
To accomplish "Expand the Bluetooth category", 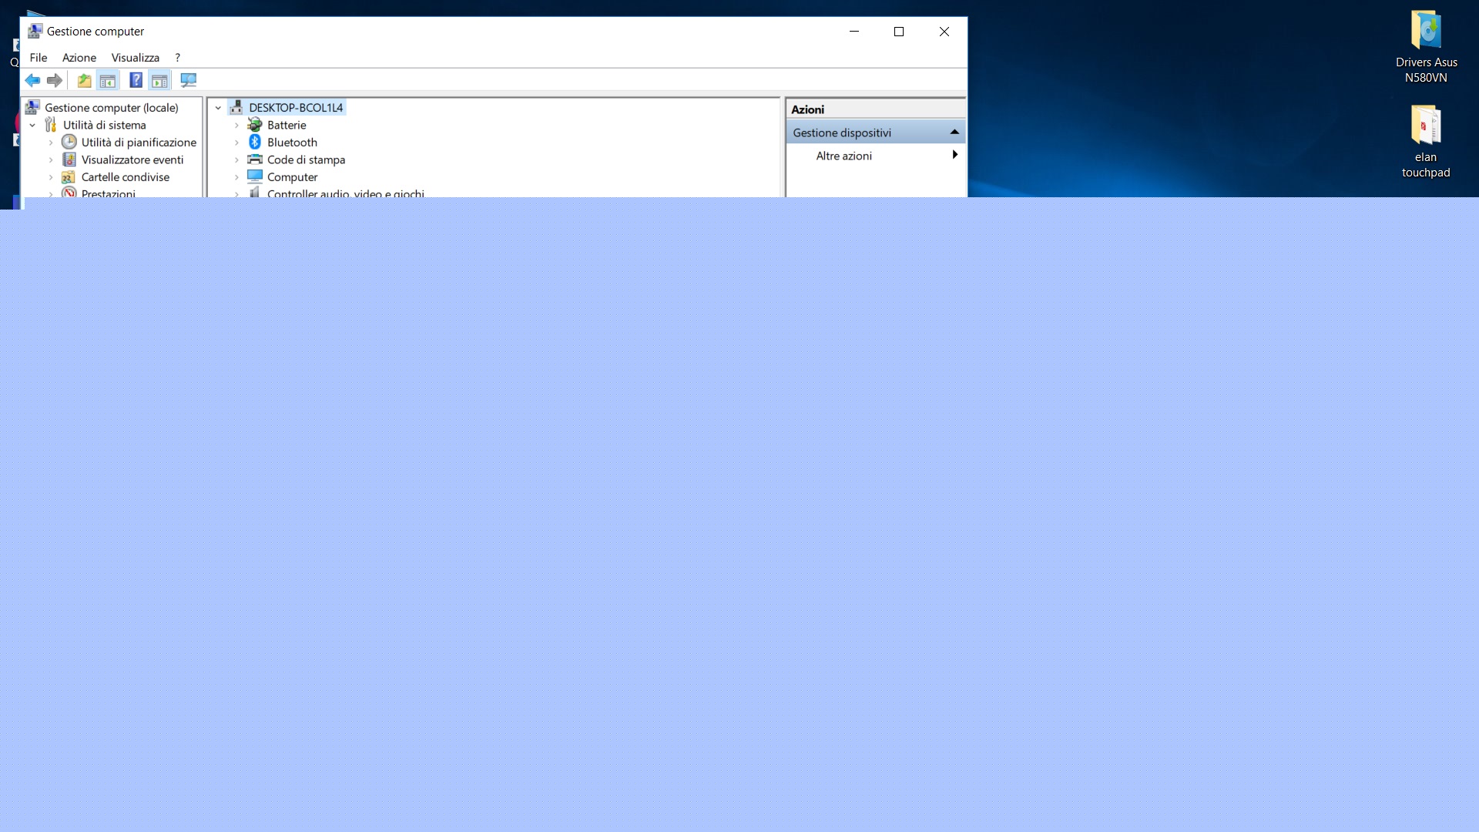I will point(236,143).
